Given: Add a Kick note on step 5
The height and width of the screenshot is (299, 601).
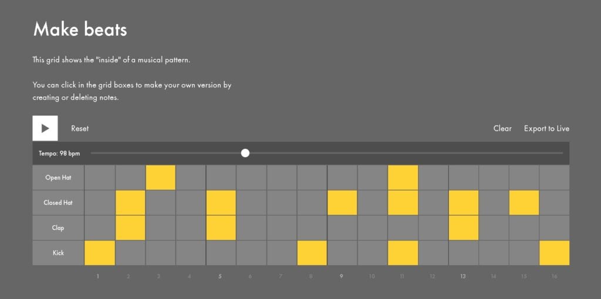Looking at the screenshot, I should click(221, 253).
